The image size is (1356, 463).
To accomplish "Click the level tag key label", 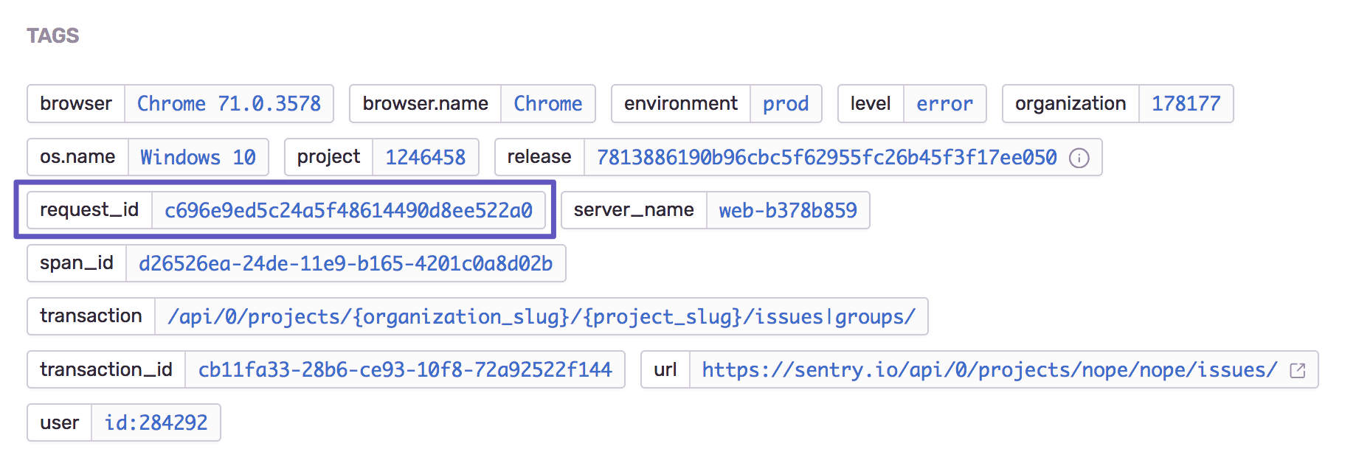I will point(871,104).
